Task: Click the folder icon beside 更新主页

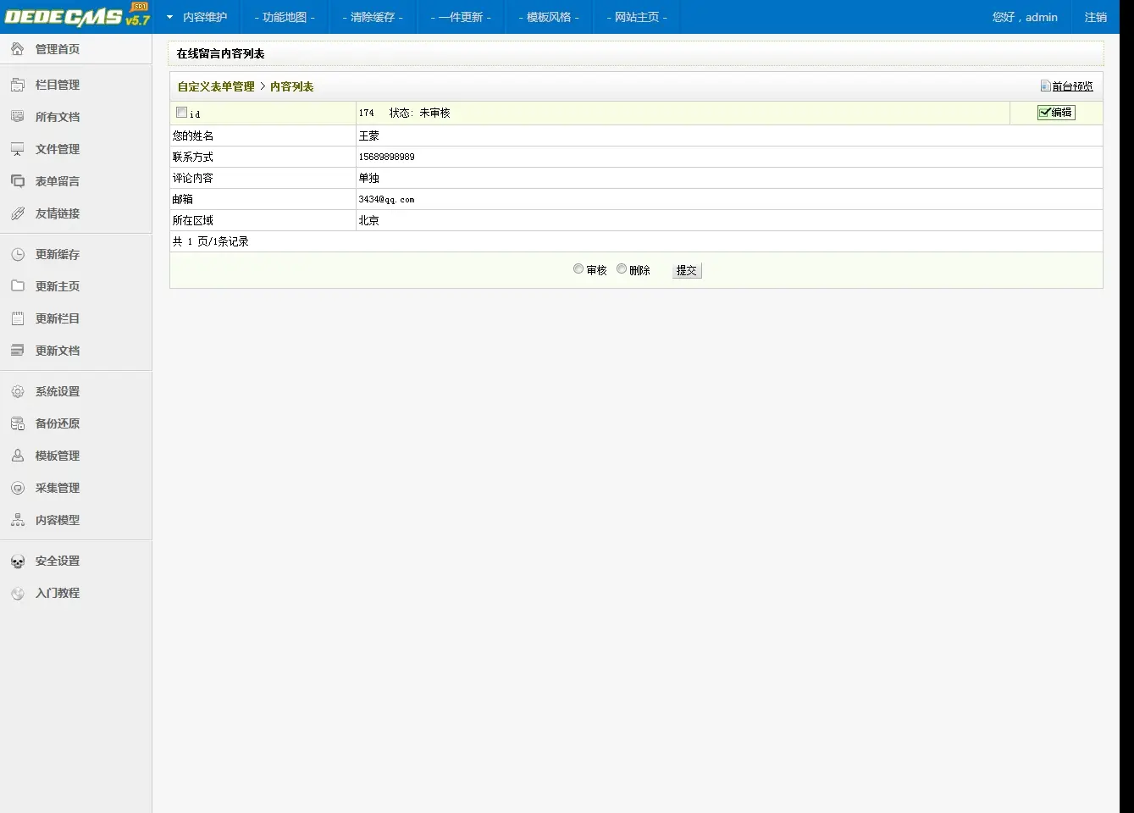Action: coord(18,286)
